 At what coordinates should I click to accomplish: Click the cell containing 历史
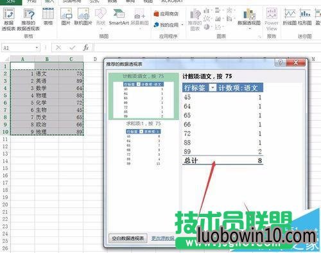click(47, 118)
